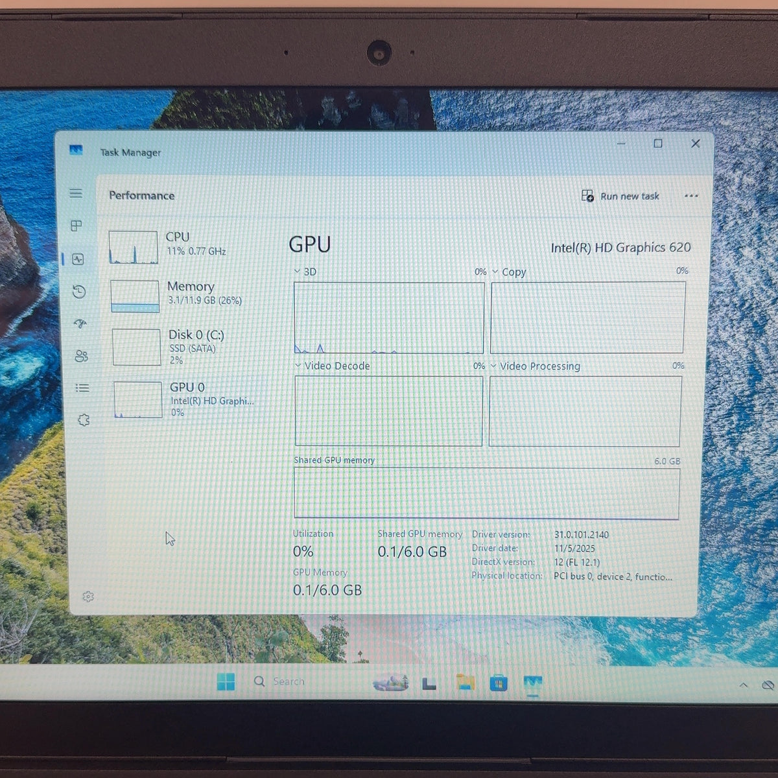This screenshot has width=778, height=778.
Task: Open the Users page icon
Action: 81,356
